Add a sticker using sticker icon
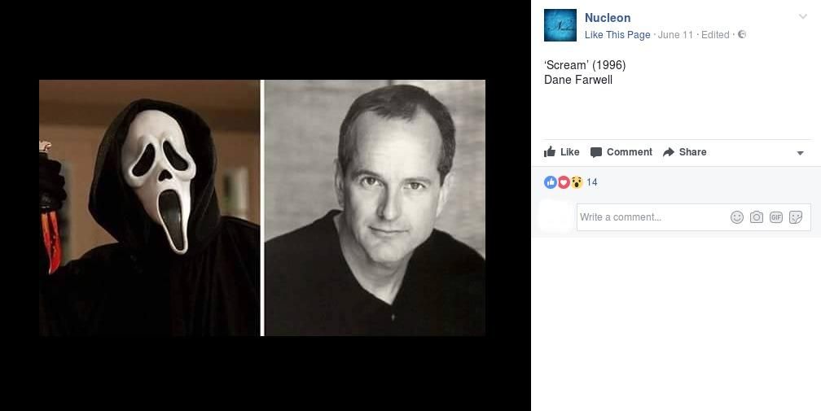The width and height of the screenshot is (821, 411). [x=796, y=217]
